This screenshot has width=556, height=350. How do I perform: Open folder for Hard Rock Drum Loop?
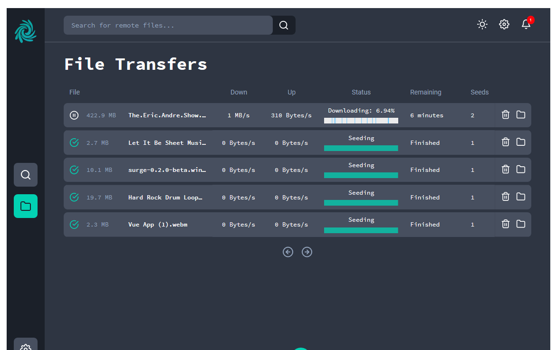point(520,197)
